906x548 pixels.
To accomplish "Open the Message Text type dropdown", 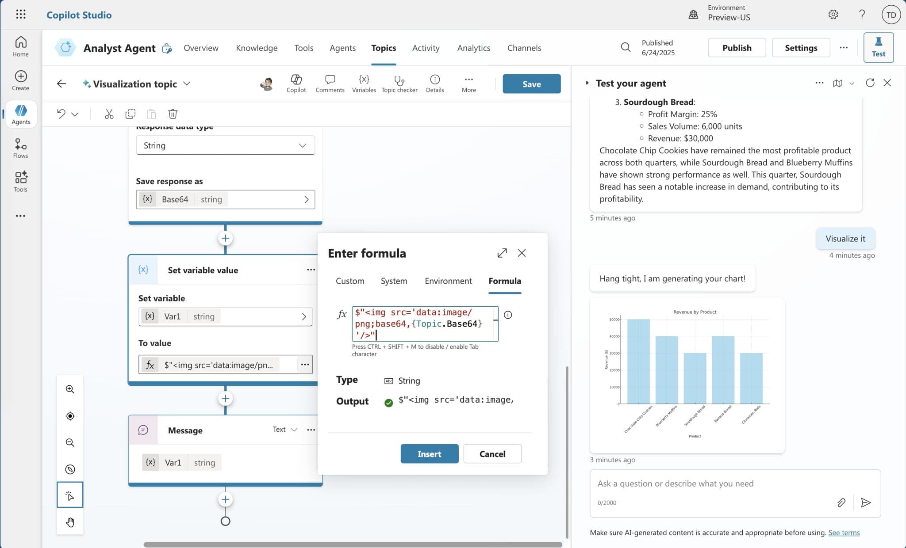I will pyautogui.click(x=284, y=430).
